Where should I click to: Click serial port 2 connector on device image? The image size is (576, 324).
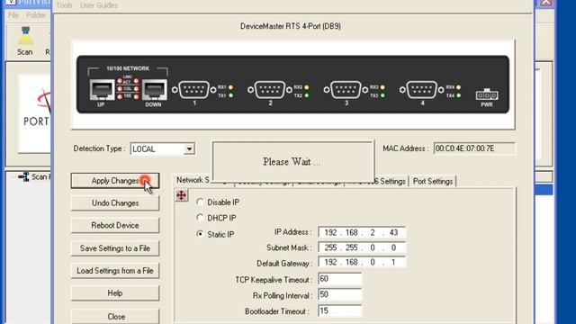coord(270,90)
